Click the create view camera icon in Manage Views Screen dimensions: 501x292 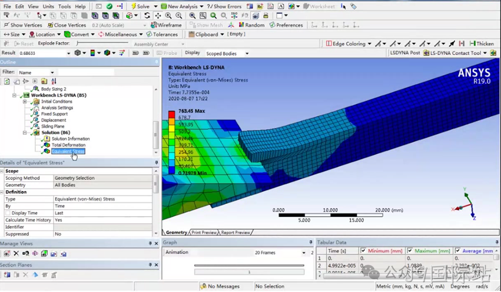(7, 254)
